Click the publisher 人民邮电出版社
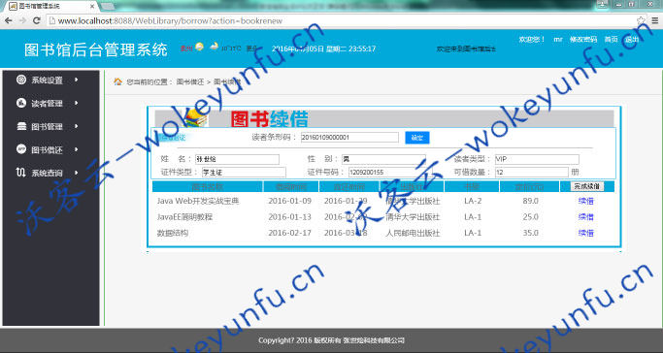 413,233
